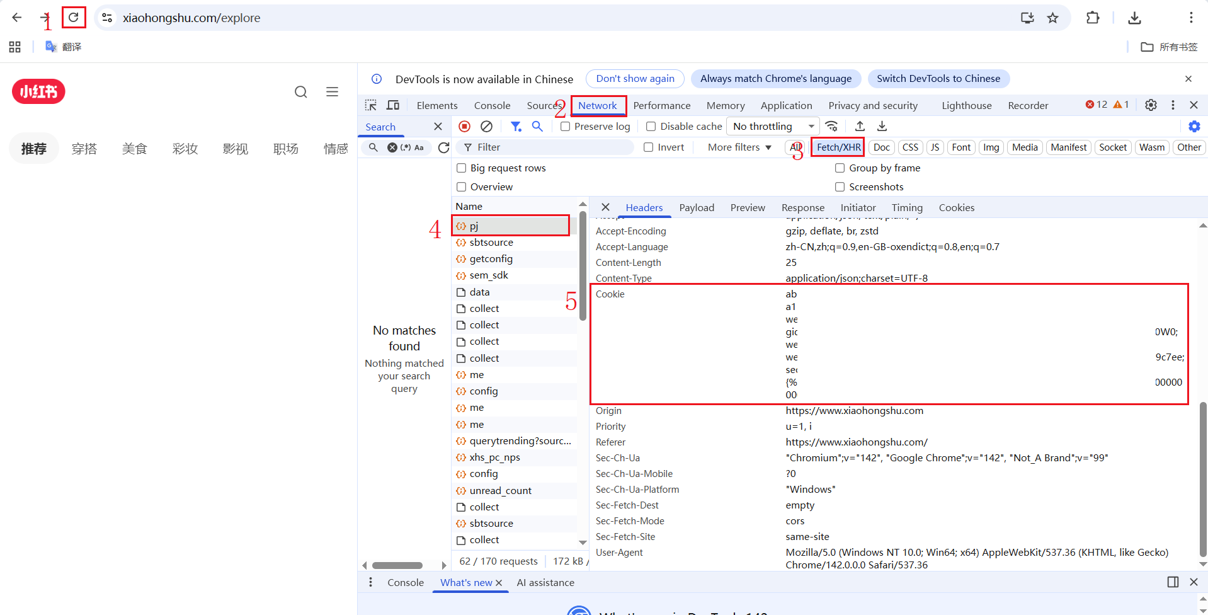Reload the page with the browser refresh button
This screenshot has height=615, width=1208.
(x=74, y=18)
